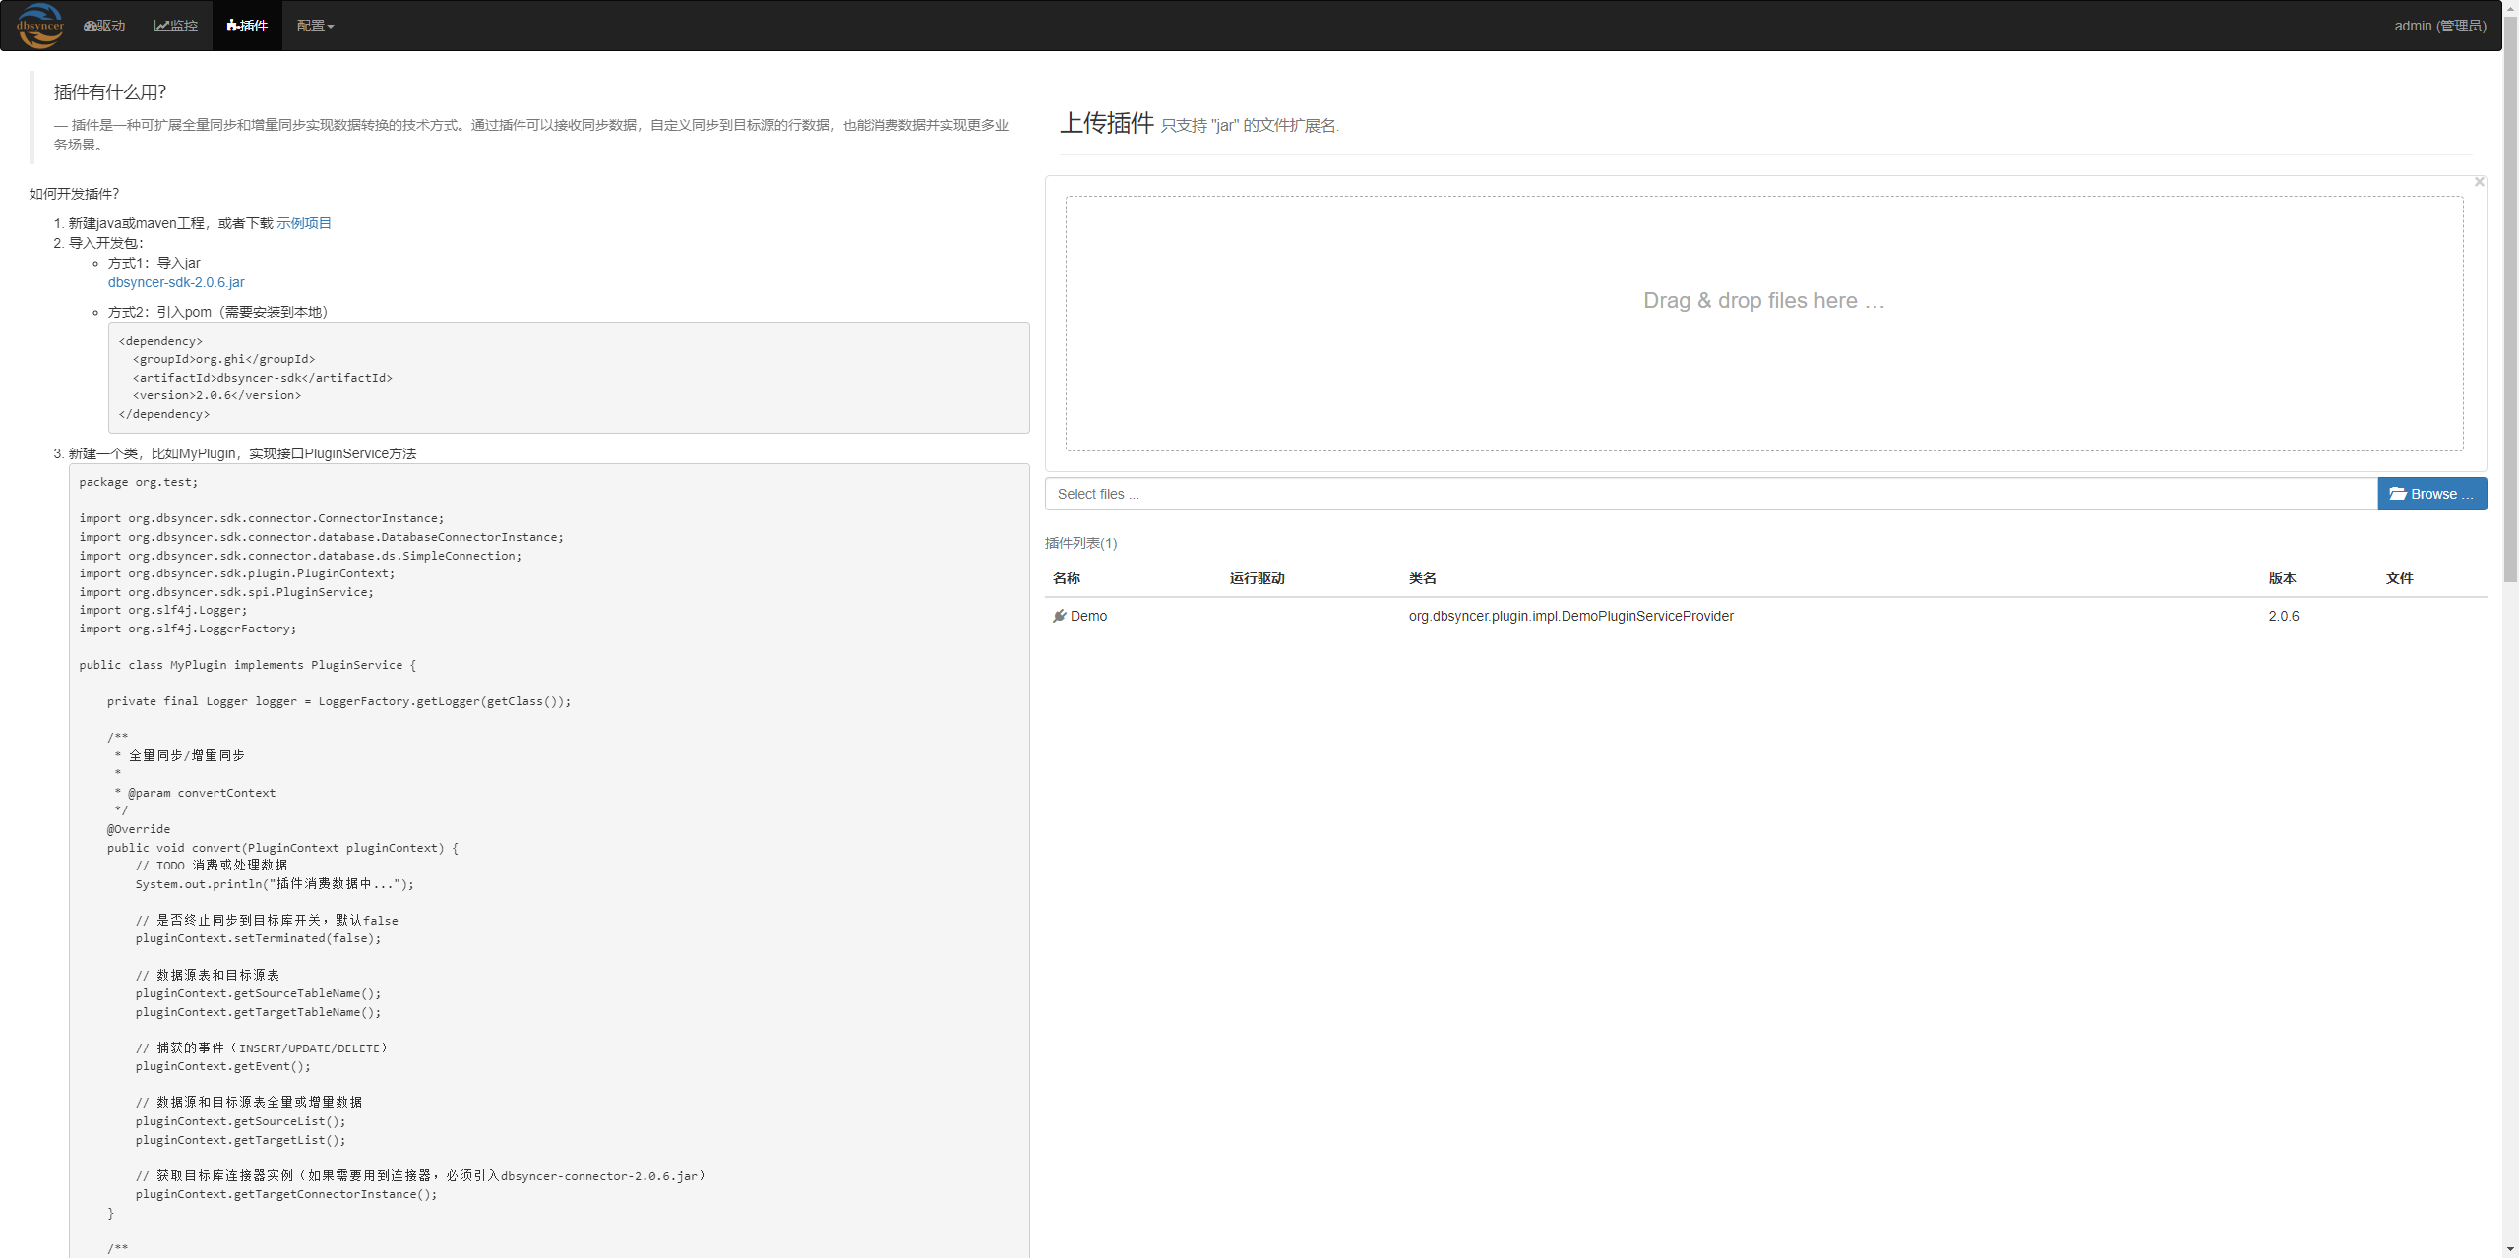
Task: Click the 版本 column header
Action: (2282, 578)
